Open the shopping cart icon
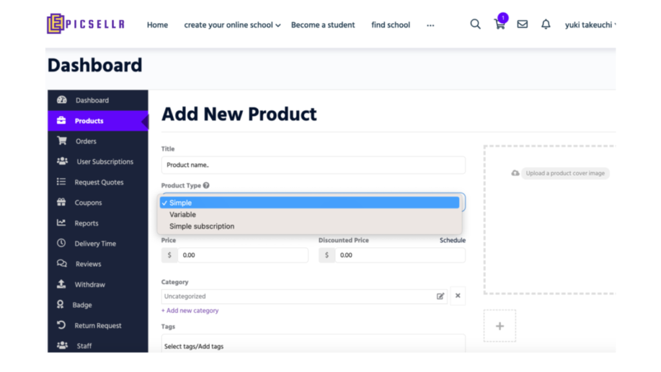This screenshot has width=661, height=372. point(500,25)
